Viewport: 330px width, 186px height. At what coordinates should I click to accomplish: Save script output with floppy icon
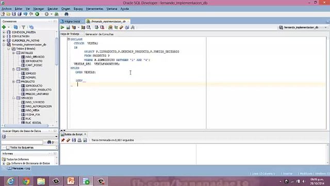[x=74, y=140]
